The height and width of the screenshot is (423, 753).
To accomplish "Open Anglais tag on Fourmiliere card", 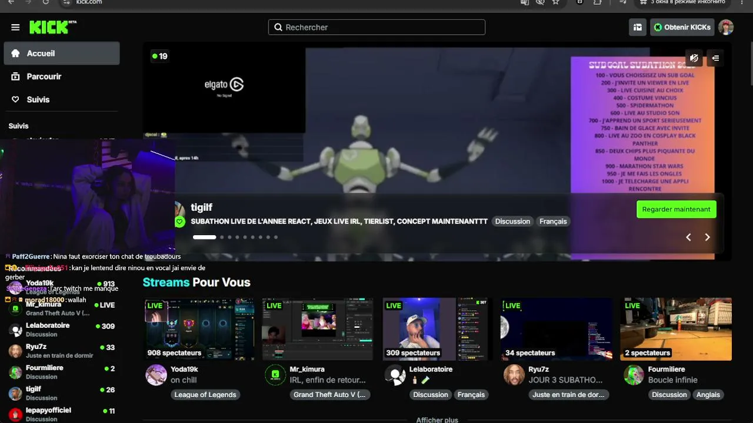I will [x=708, y=395].
